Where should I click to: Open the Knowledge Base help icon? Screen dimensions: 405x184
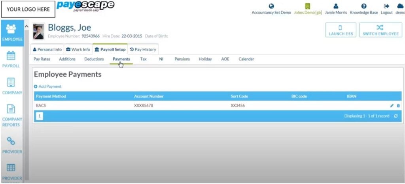pos(363,6)
